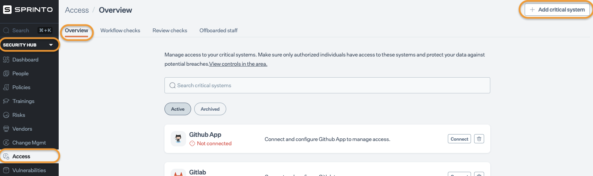Switch to the Review checks tab
The image size is (593, 176).
170,30
